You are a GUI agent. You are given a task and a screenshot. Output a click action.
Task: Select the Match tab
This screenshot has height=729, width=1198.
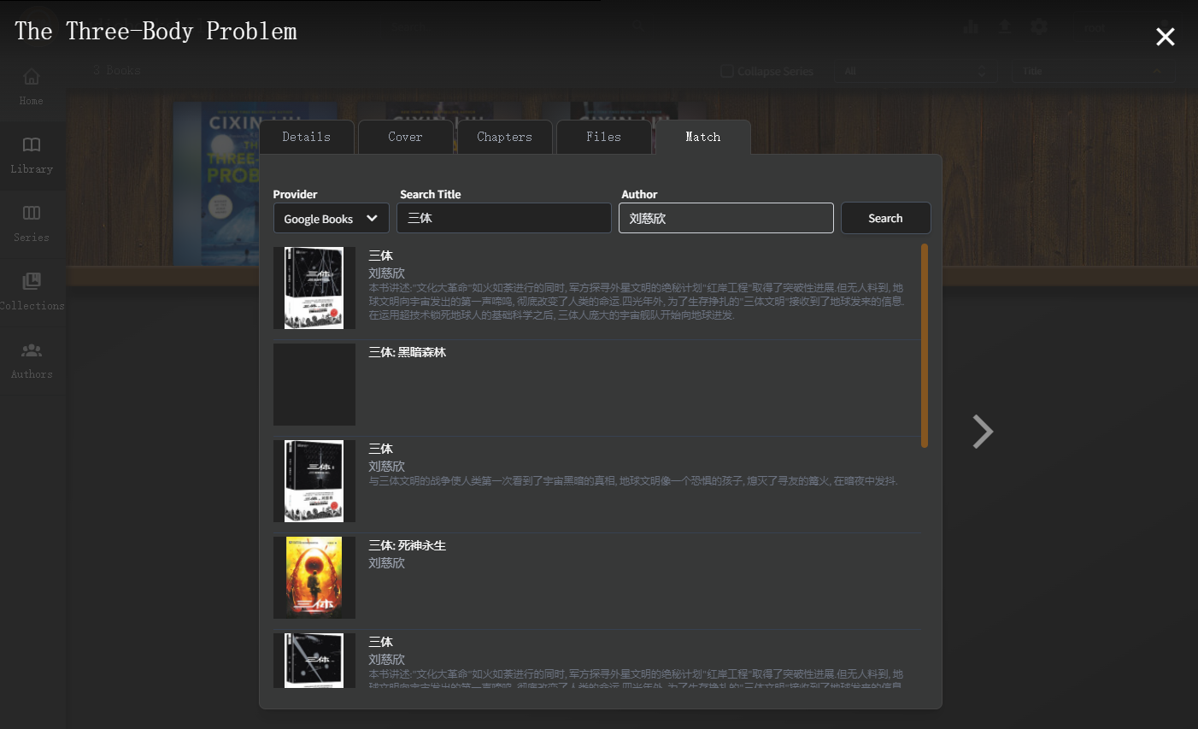(703, 137)
